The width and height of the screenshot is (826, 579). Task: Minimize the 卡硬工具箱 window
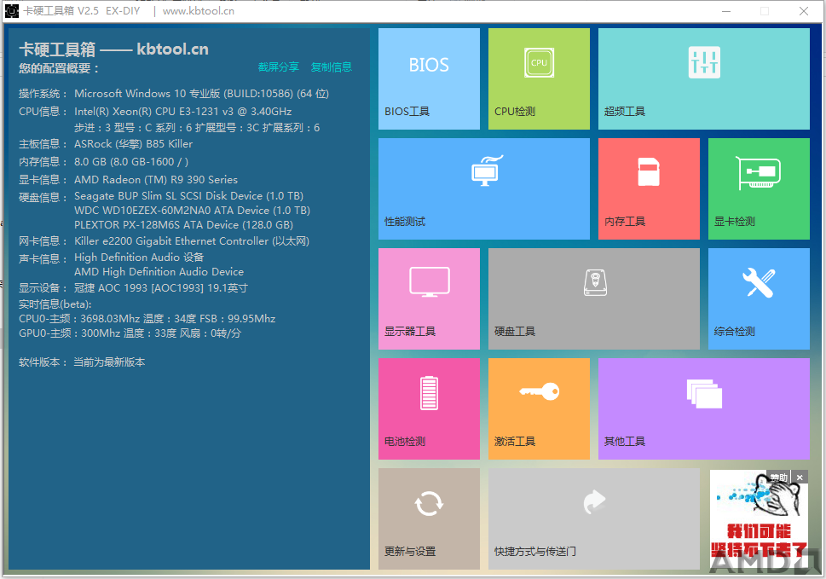[726, 11]
